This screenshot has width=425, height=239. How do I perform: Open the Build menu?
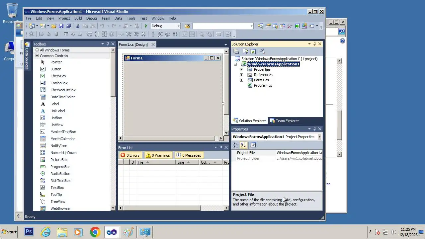click(78, 18)
